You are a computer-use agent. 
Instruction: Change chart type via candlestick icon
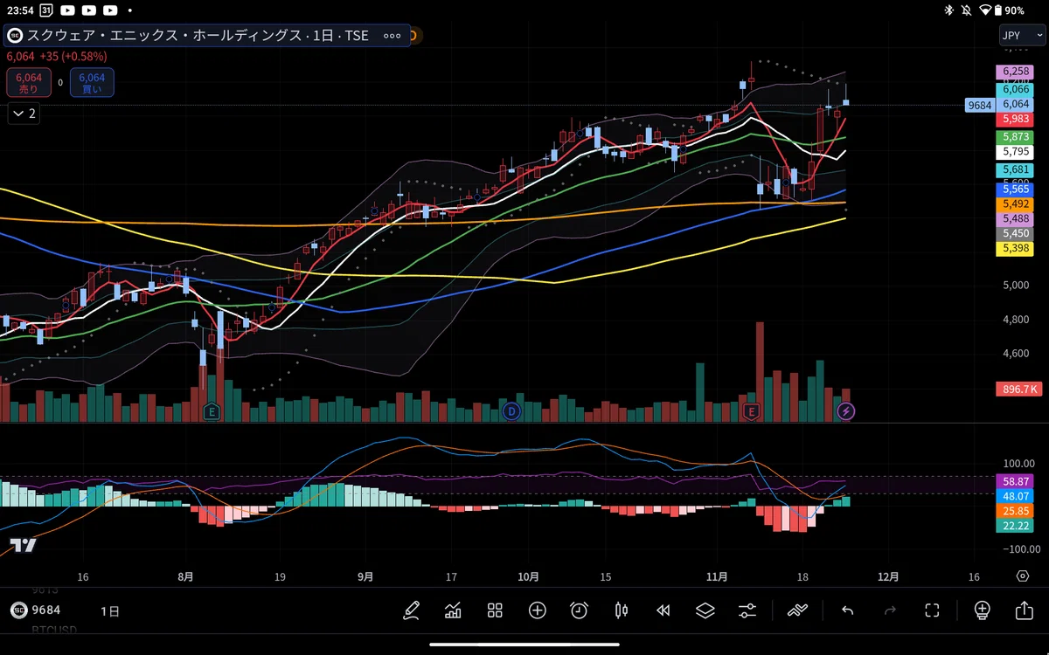coord(622,610)
